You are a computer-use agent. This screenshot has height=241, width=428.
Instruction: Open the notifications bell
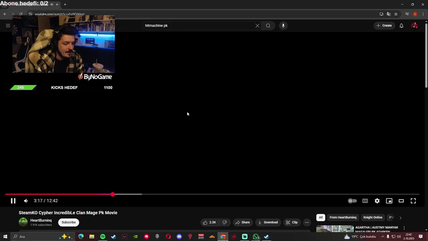(402, 25)
